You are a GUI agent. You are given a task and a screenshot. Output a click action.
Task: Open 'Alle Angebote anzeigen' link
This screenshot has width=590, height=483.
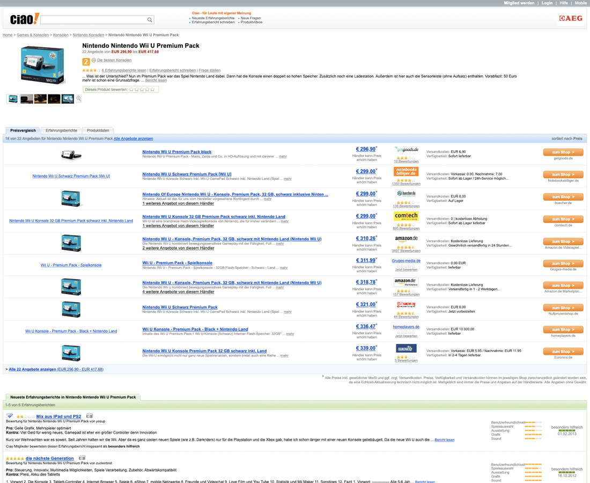point(133,138)
